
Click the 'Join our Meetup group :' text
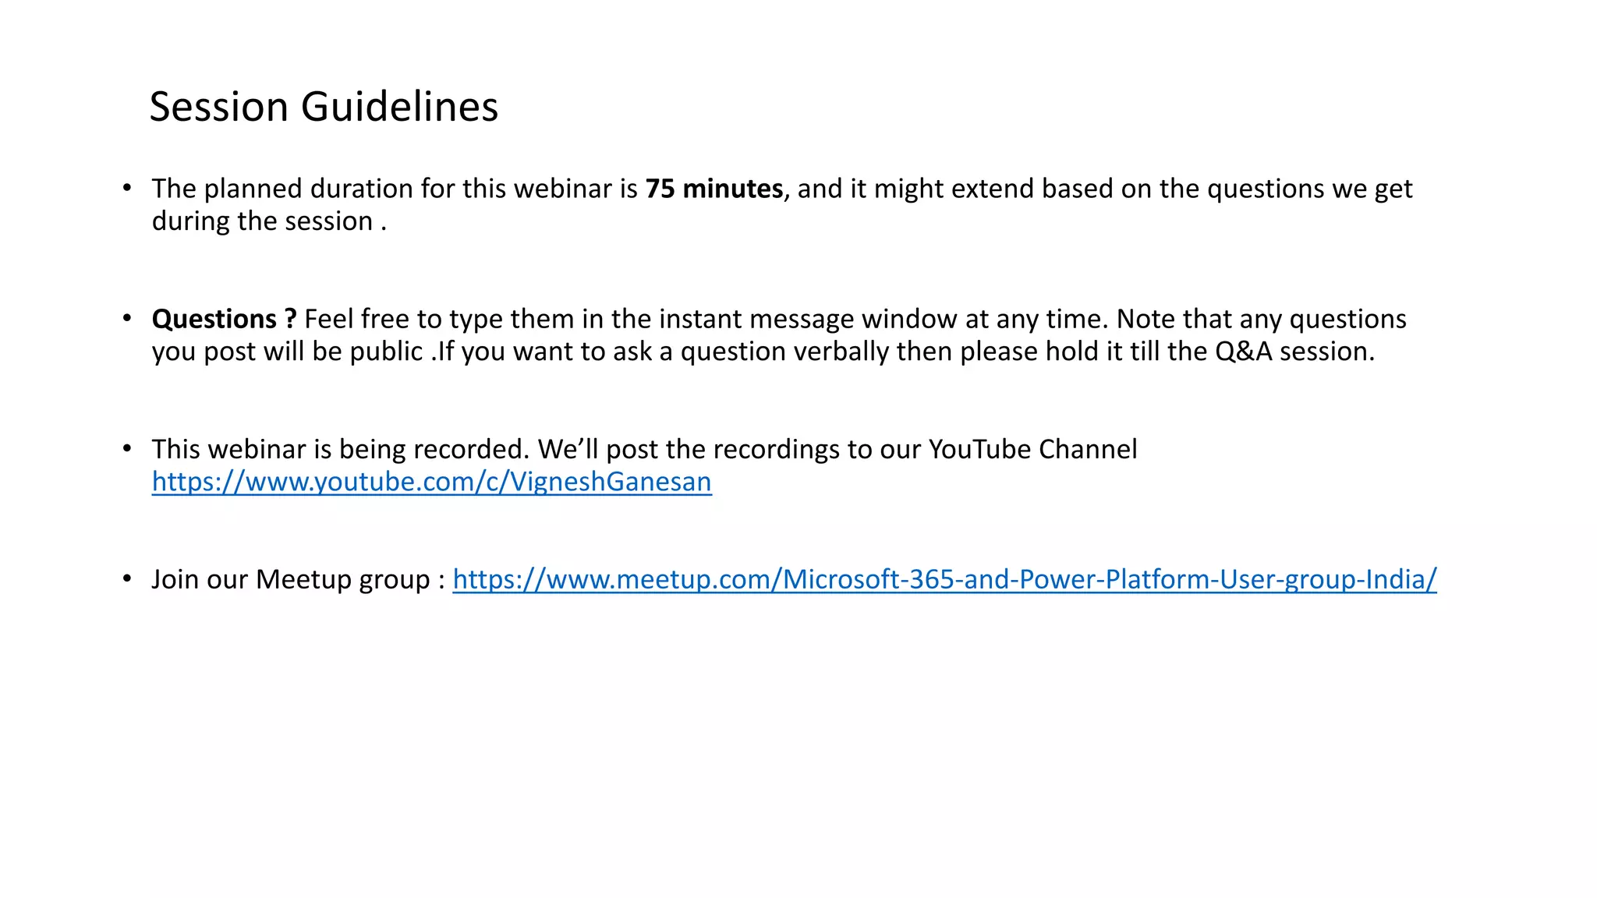pyautogui.click(x=298, y=579)
